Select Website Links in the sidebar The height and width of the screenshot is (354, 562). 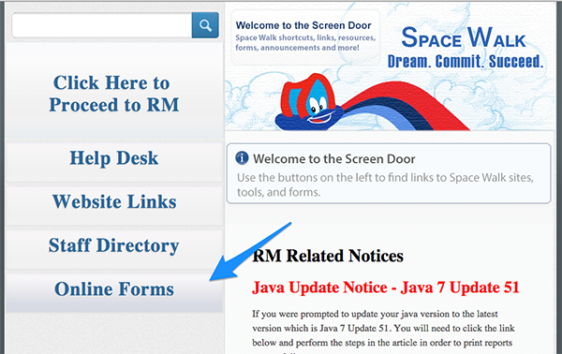[114, 202]
